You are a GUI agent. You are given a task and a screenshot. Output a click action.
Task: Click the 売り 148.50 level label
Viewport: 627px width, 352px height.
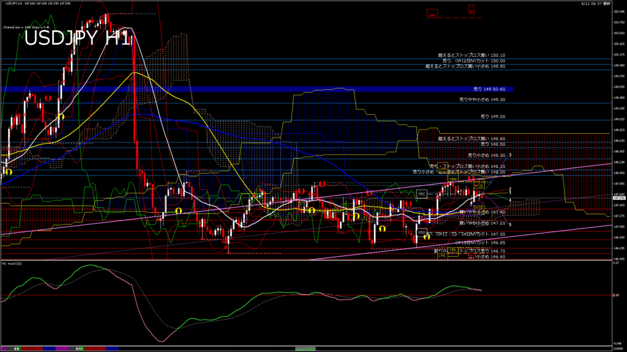coord(492,144)
